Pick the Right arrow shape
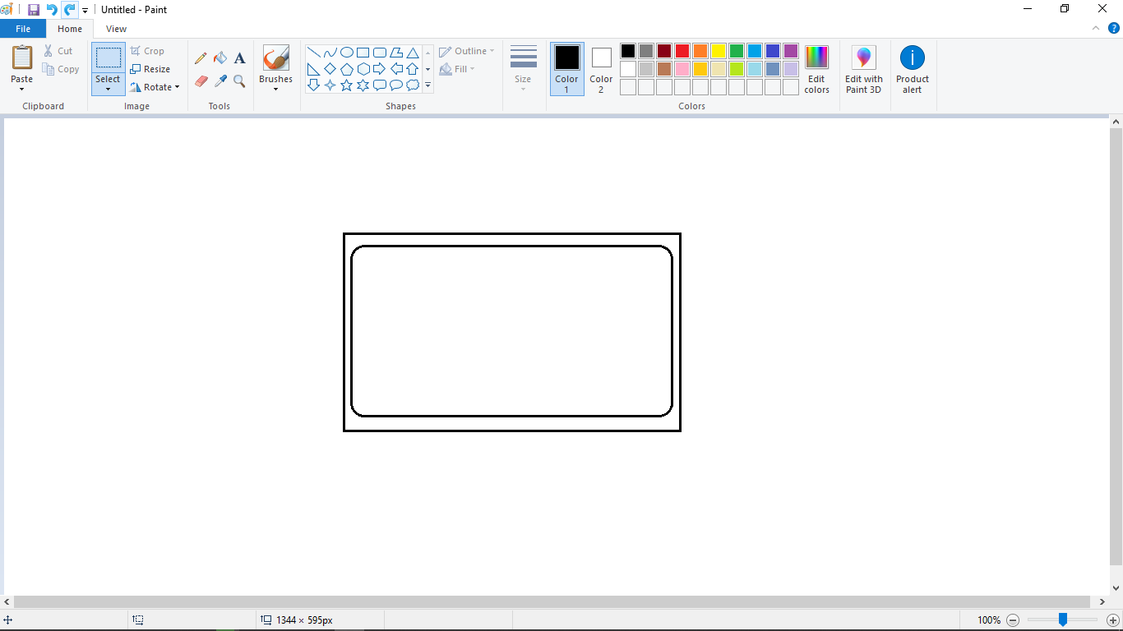 point(380,69)
